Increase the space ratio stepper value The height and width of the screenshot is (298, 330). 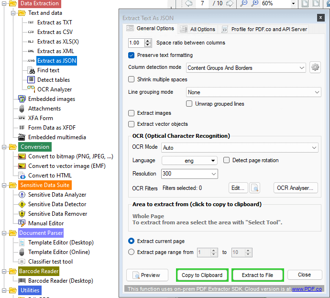tap(148, 41)
